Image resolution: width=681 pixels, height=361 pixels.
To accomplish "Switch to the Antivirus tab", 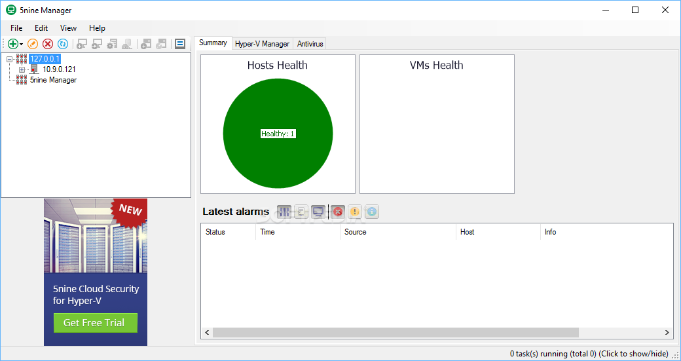I will (310, 44).
